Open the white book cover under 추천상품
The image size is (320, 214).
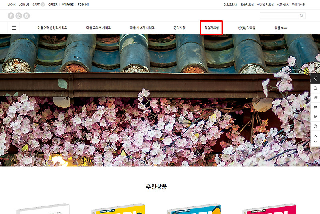tap(43, 209)
